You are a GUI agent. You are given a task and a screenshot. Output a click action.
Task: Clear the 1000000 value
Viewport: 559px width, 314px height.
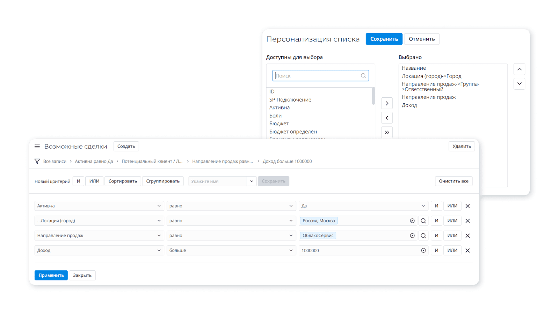[423, 251]
